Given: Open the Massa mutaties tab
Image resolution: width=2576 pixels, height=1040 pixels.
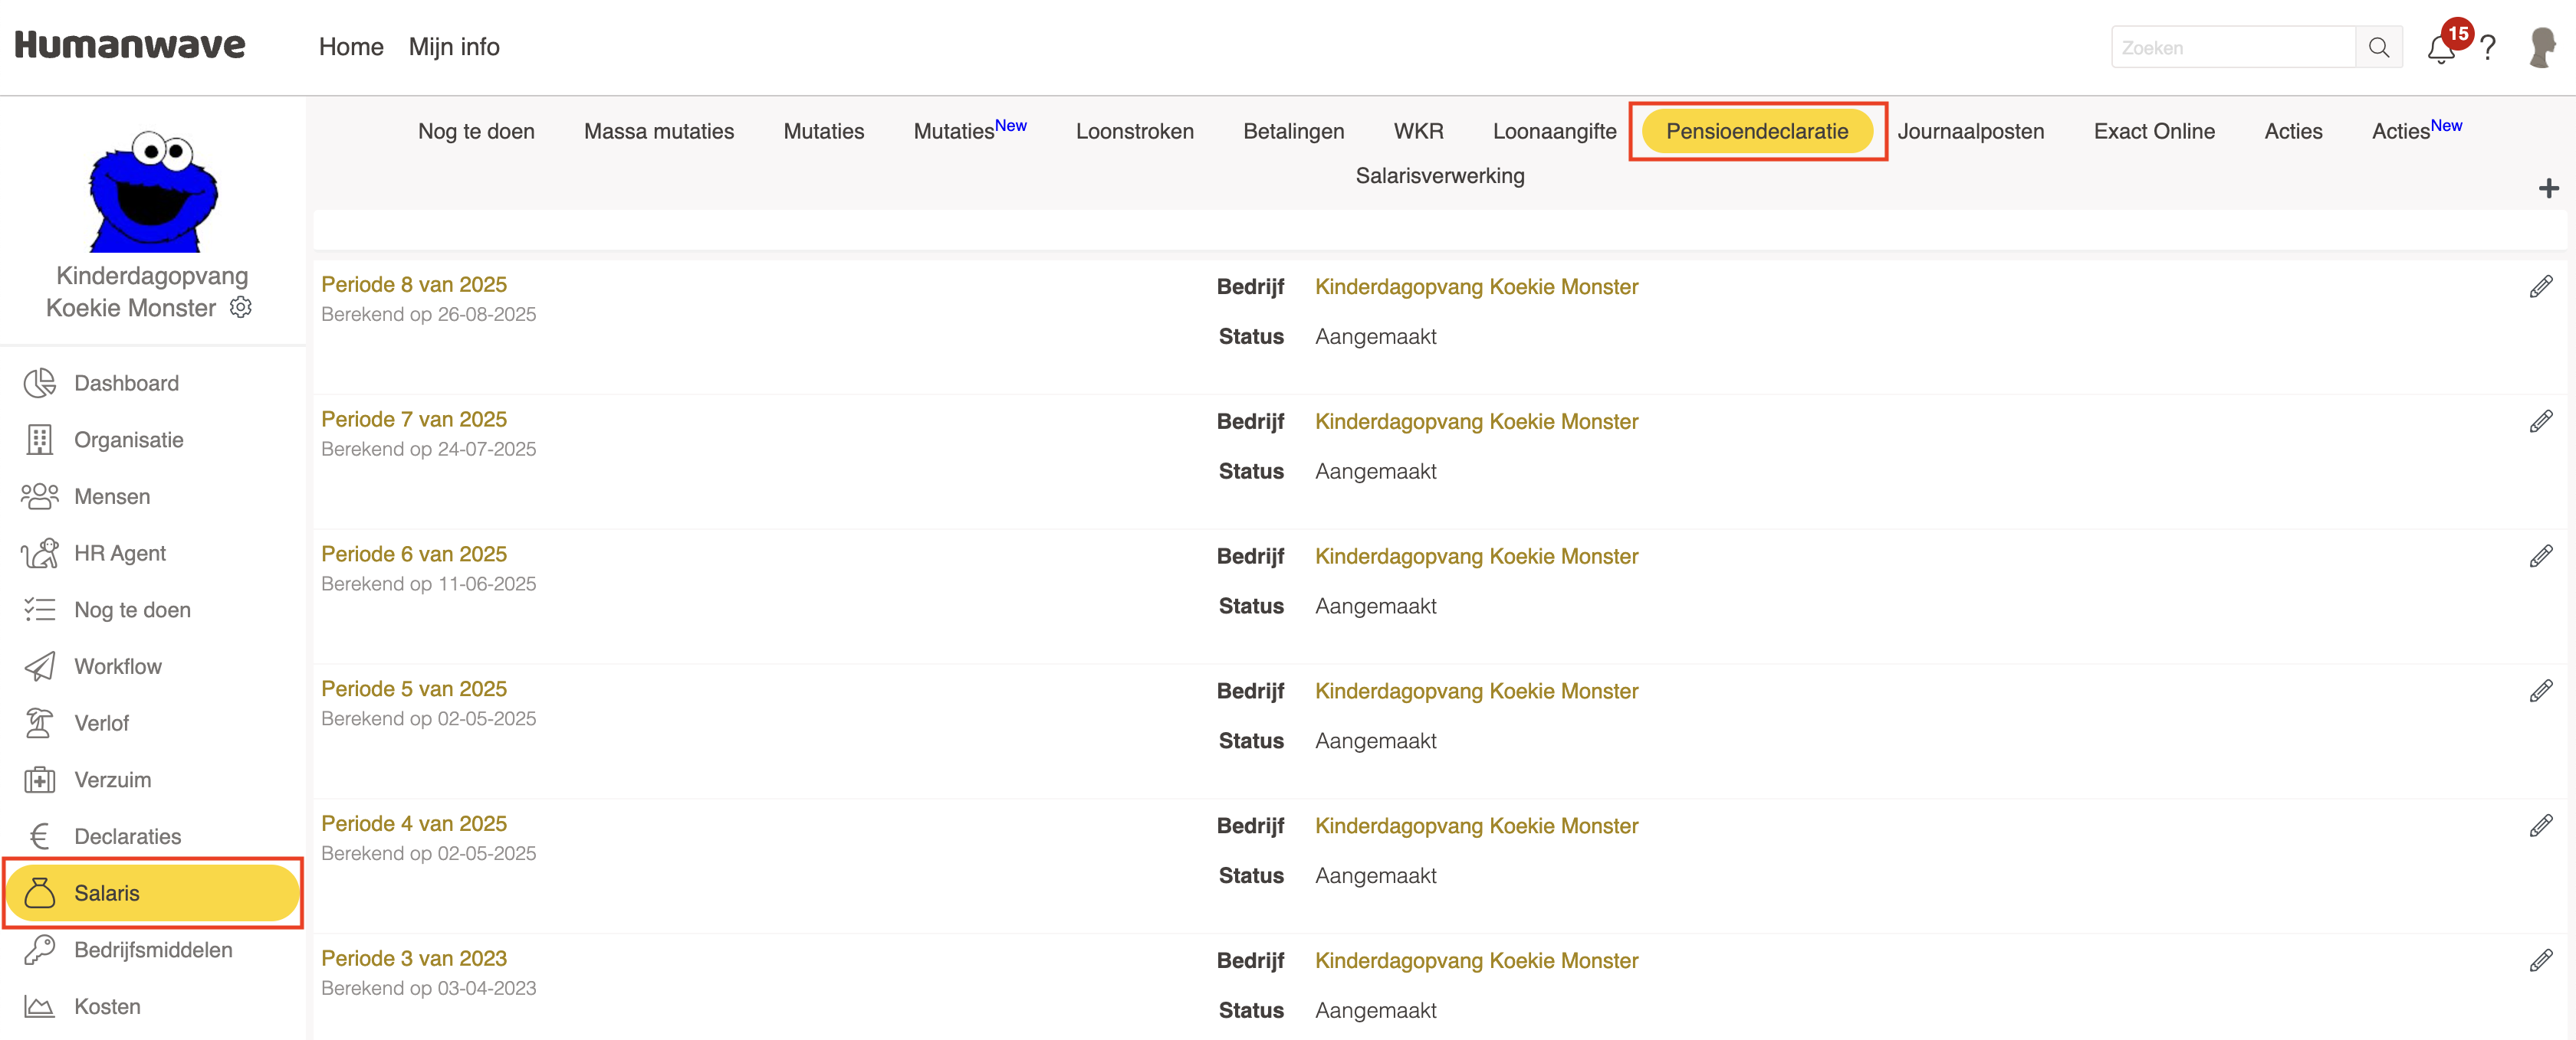Looking at the screenshot, I should [658, 131].
